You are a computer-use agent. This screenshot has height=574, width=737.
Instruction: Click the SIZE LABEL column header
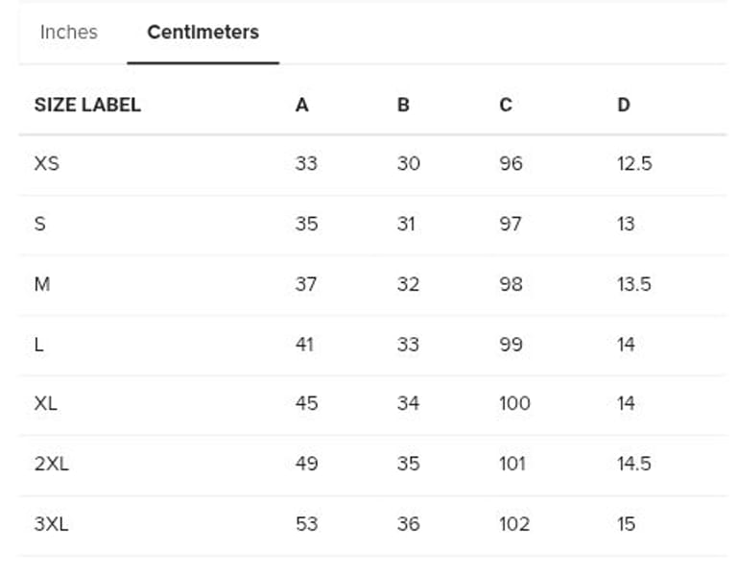[x=87, y=105]
